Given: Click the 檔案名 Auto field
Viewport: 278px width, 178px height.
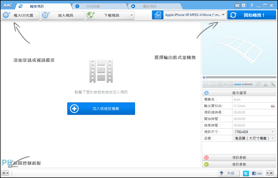Looking at the screenshot, I should [x=254, y=99].
